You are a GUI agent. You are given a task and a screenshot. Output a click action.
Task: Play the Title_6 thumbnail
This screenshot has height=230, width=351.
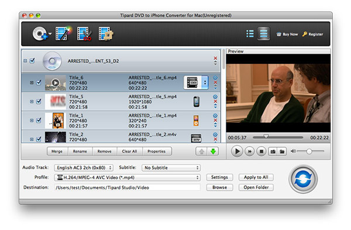[x=56, y=83]
